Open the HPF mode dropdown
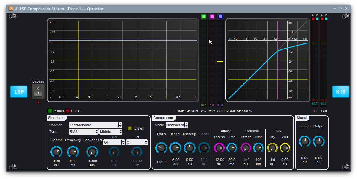 coord(114,142)
